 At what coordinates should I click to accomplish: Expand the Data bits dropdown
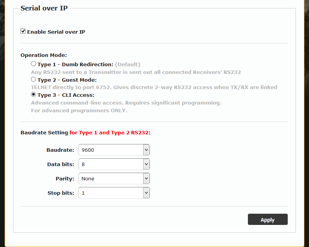(111, 164)
